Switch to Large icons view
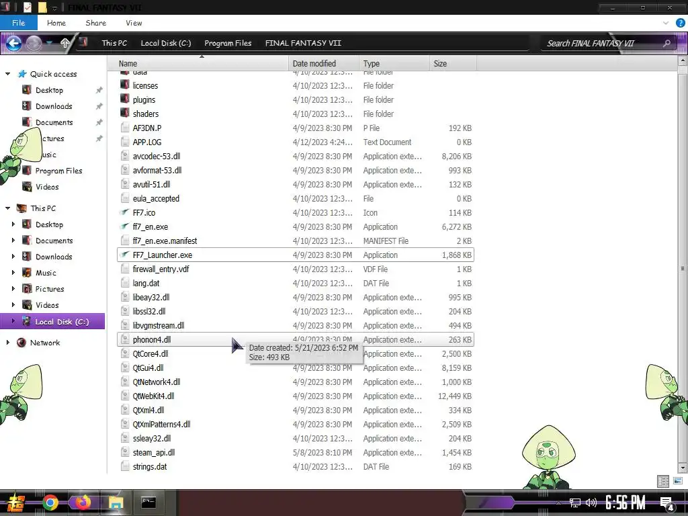Image resolution: width=688 pixels, height=516 pixels. pyautogui.click(x=678, y=481)
